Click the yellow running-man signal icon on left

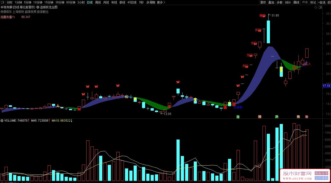tap(58, 106)
